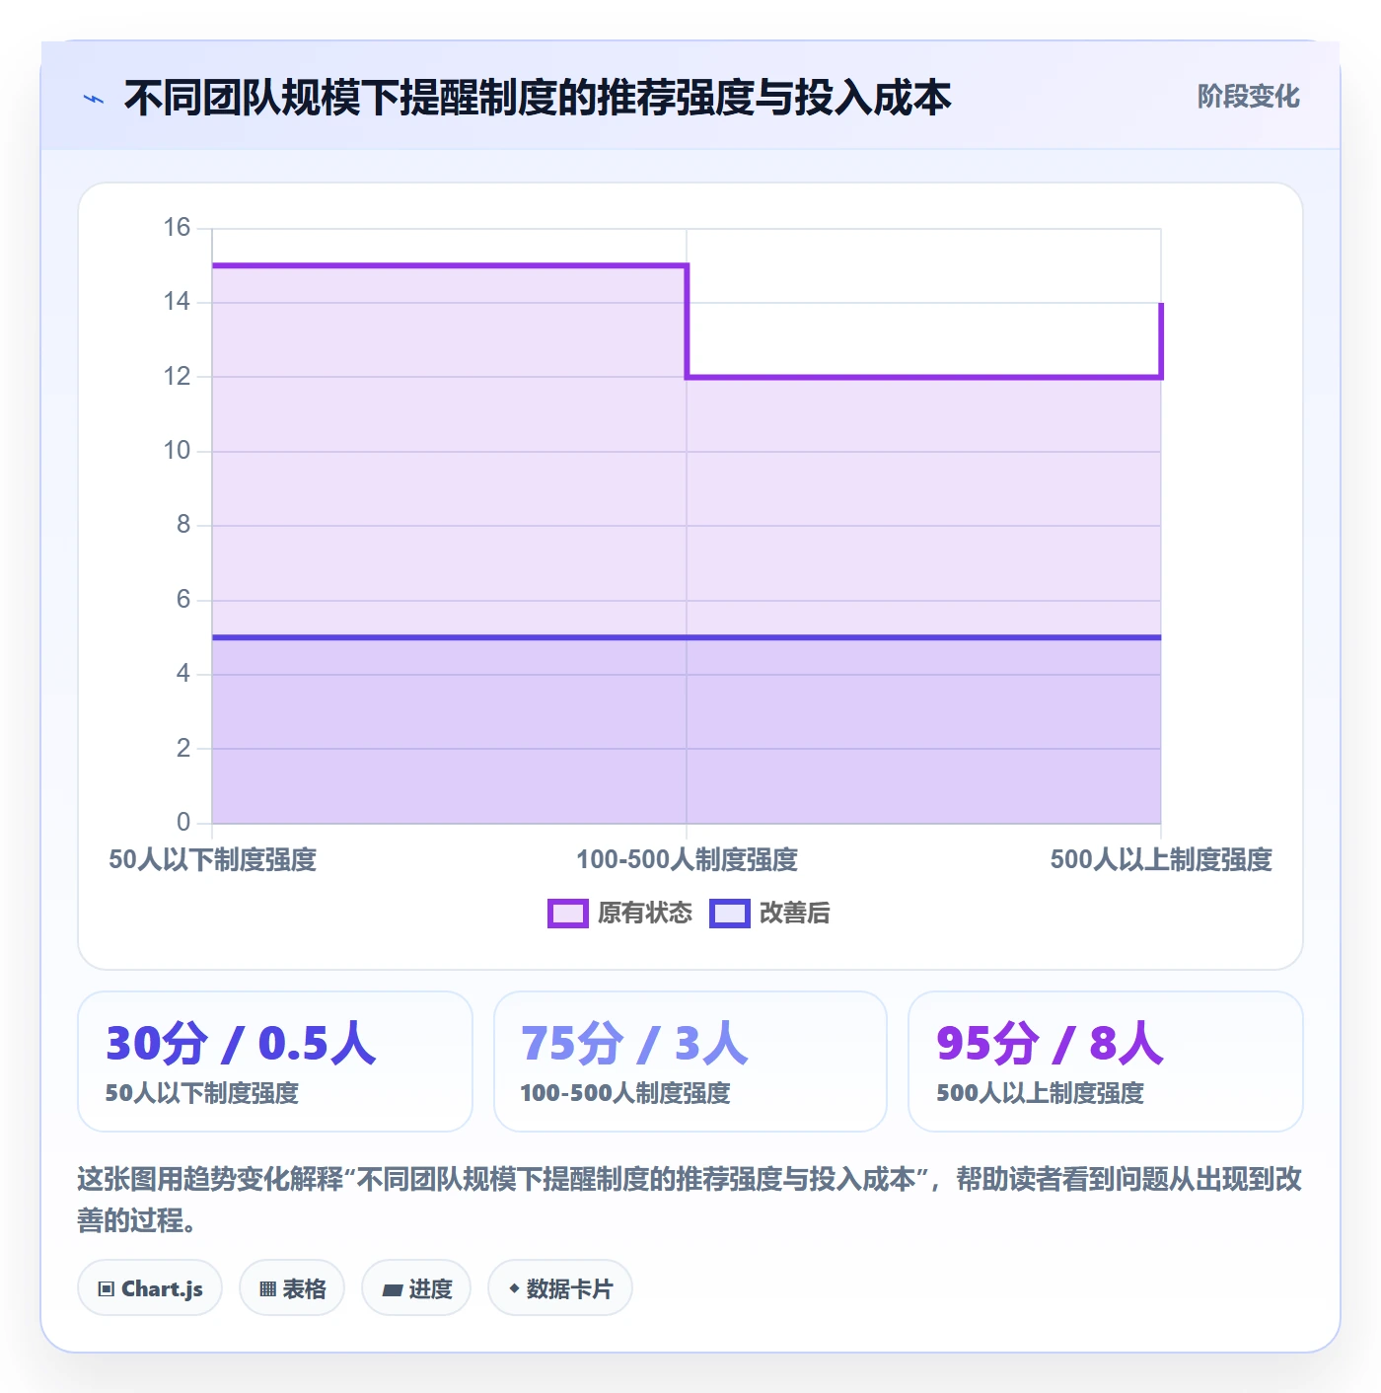Open the 95分 / 8人 data card
1381x1393 pixels.
[1106, 1062]
